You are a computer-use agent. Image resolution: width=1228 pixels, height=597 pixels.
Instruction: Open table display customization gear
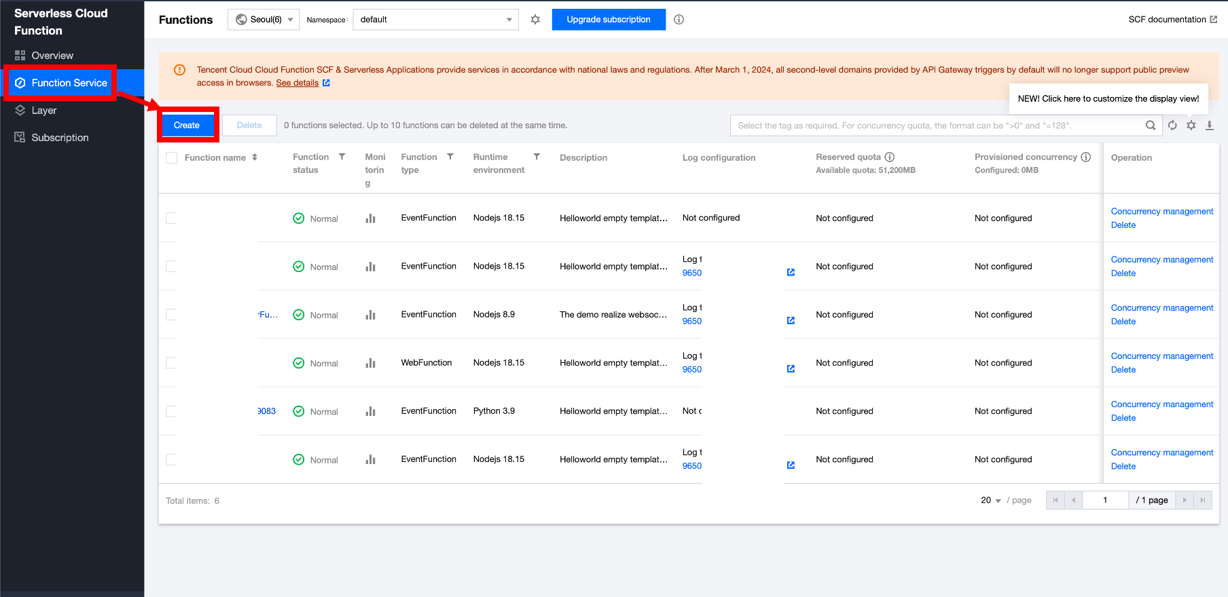(1191, 126)
